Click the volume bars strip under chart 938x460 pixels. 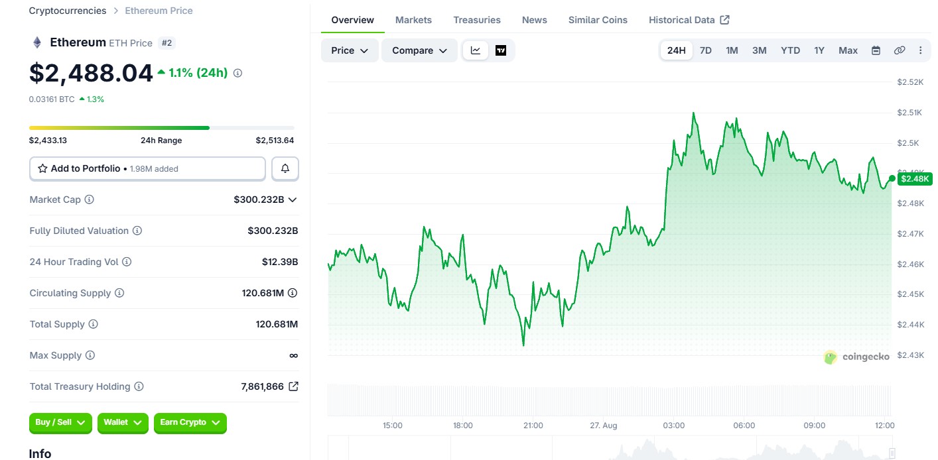(x=610, y=400)
